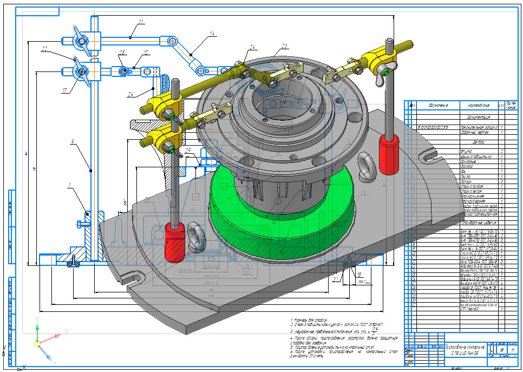The width and height of the screenshot is (523, 372).
Task: Select position label 28 callout
Action: pos(122,53)
